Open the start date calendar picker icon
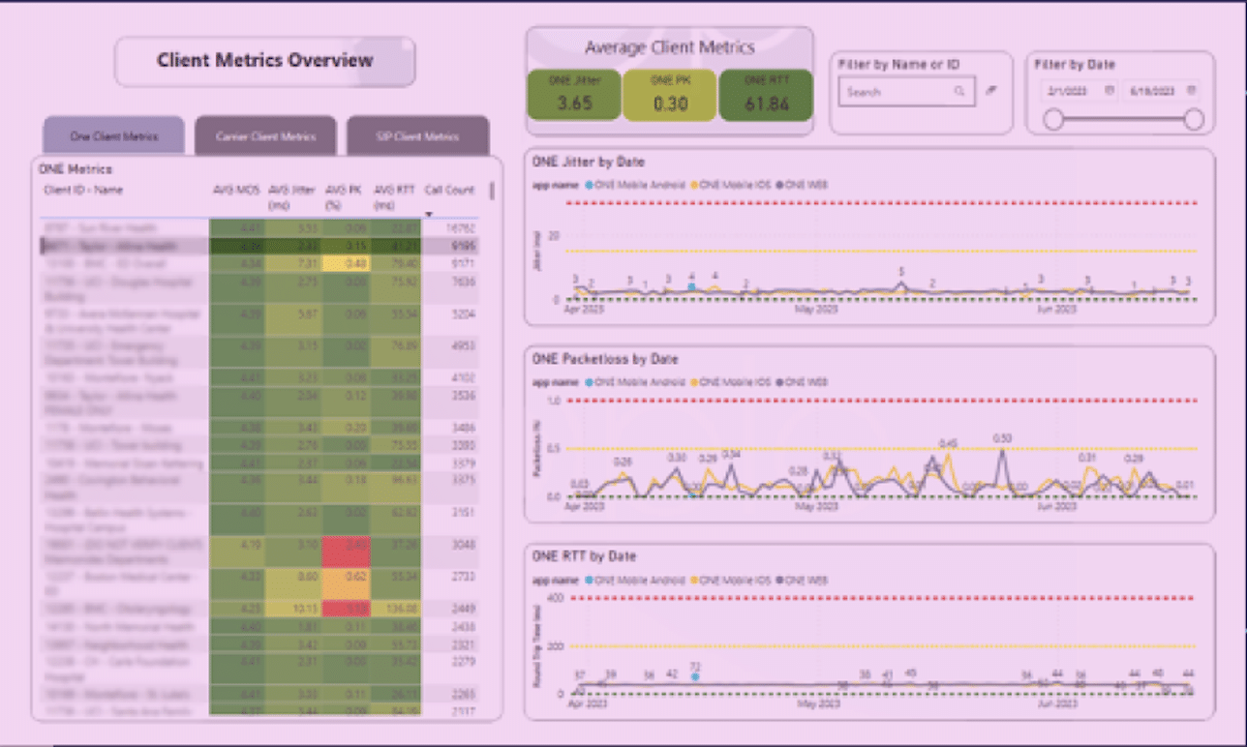 [1110, 91]
